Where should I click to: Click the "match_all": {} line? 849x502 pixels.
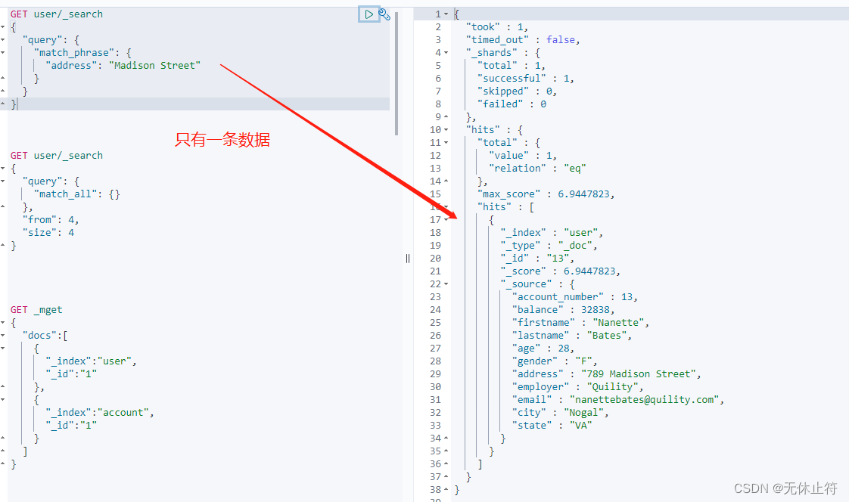point(77,194)
